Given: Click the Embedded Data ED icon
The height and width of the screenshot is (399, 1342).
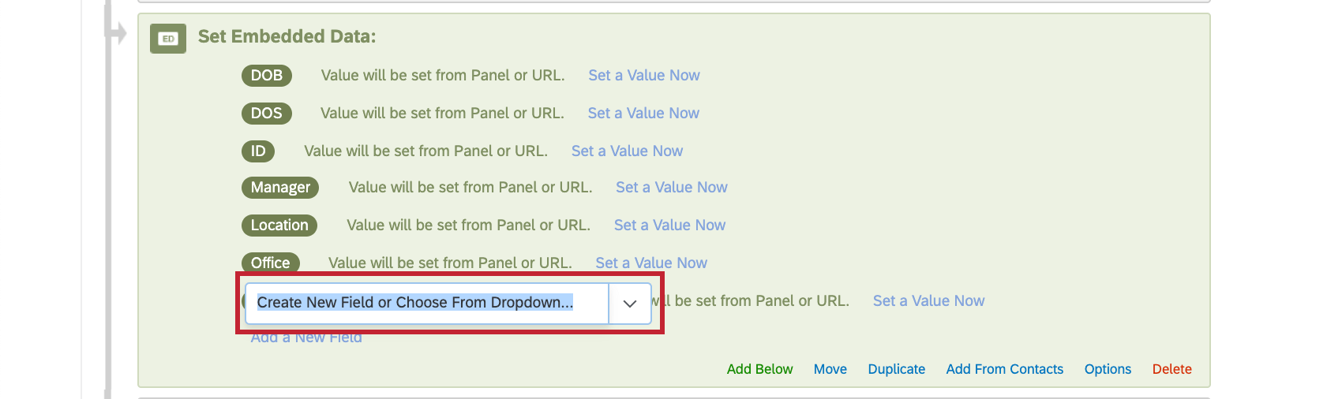Looking at the screenshot, I should [168, 38].
